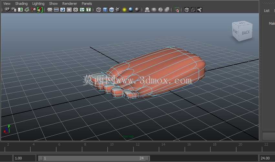Open the View menu
Screen dimensions: 275x162
point(7,4)
